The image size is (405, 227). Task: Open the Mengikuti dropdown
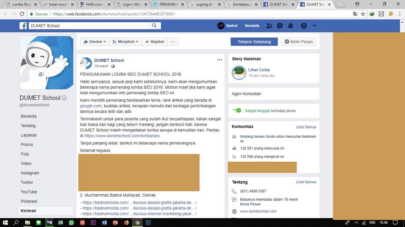coord(125,42)
